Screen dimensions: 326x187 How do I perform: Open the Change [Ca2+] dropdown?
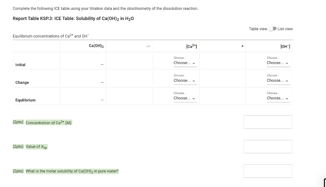(x=185, y=80)
